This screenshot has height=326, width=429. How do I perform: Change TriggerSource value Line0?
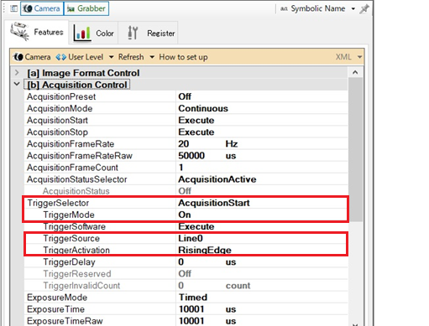click(x=191, y=238)
